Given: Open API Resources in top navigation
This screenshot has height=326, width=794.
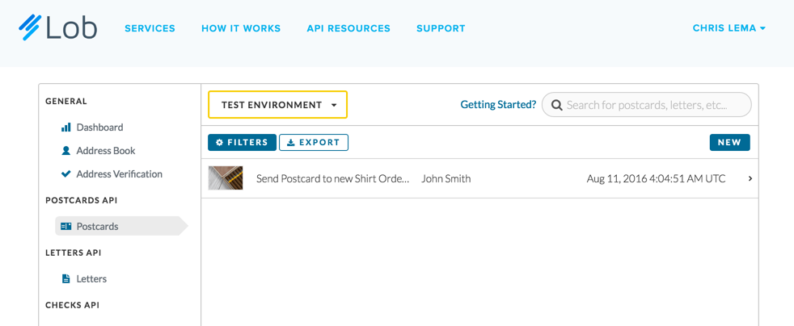Looking at the screenshot, I should point(348,28).
